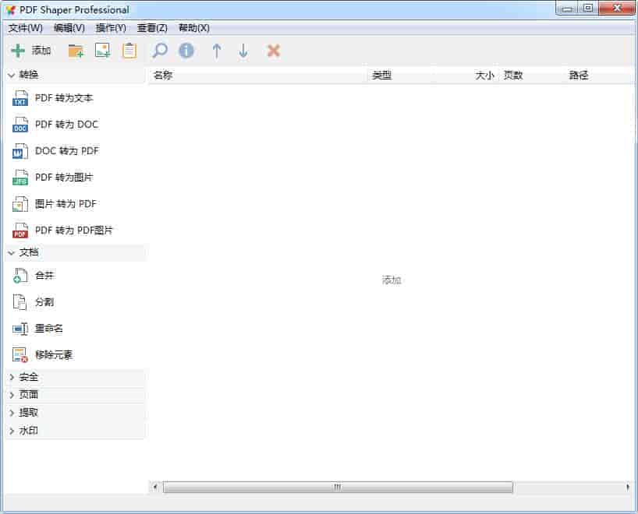Close the PDF Shaper window
The width and height of the screenshot is (638, 514).
tap(617, 8)
